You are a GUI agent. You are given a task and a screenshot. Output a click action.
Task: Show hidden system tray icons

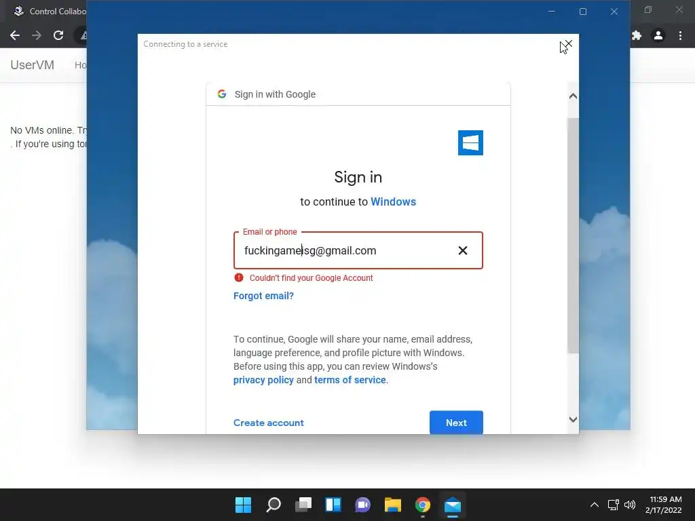pyautogui.click(x=595, y=505)
